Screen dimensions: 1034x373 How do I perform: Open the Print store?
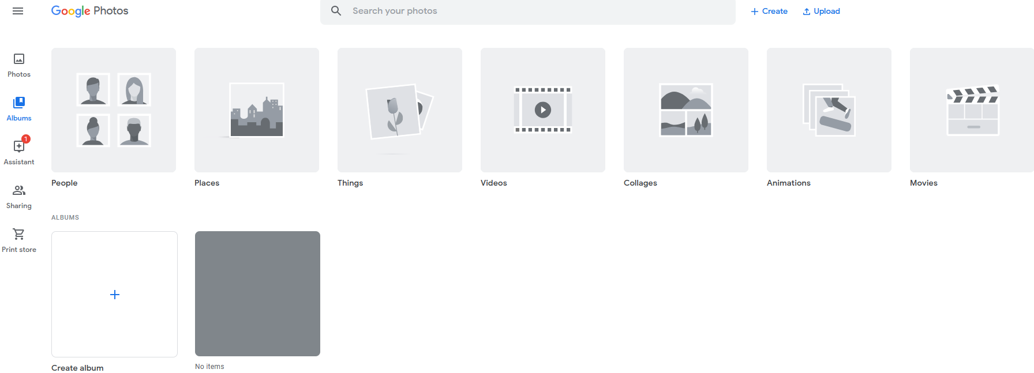click(19, 240)
